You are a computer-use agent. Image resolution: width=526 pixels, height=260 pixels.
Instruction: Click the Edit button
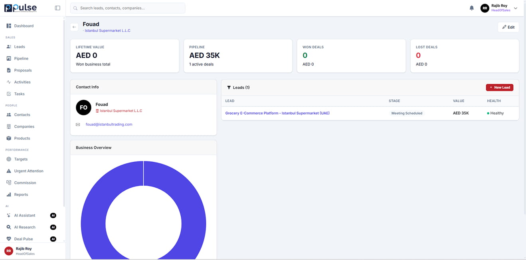click(508, 27)
